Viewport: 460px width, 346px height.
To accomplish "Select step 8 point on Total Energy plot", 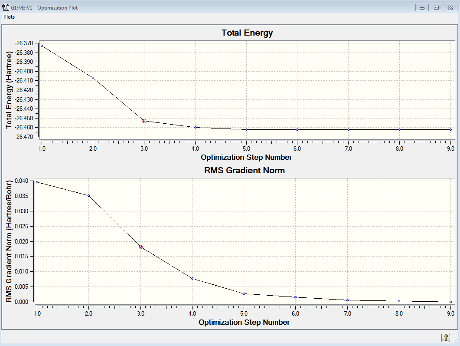I will [x=400, y=129].
